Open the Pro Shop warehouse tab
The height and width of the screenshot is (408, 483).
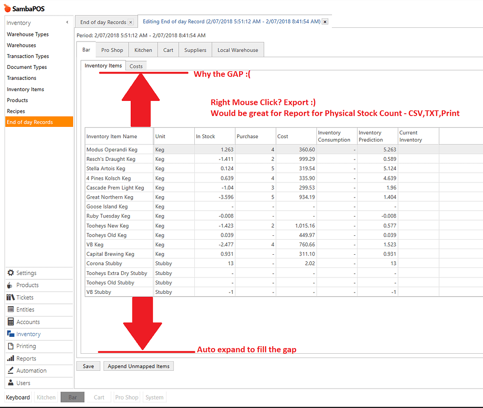coord(112,50)
